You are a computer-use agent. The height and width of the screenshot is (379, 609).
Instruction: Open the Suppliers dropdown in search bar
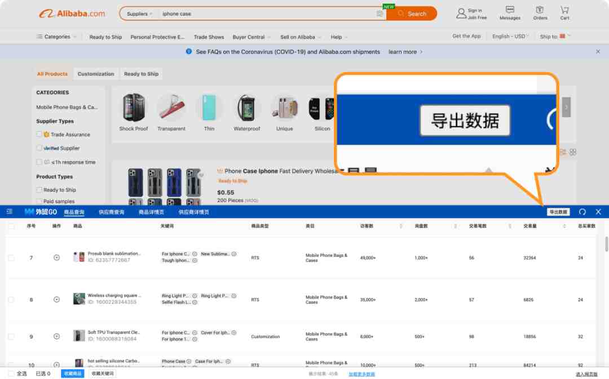point(139,14)
